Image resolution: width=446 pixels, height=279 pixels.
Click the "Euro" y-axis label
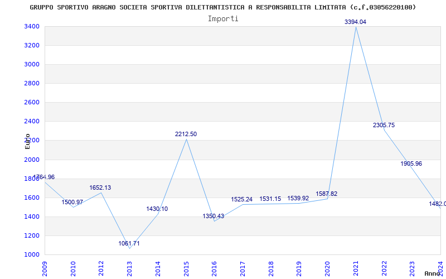27,141
